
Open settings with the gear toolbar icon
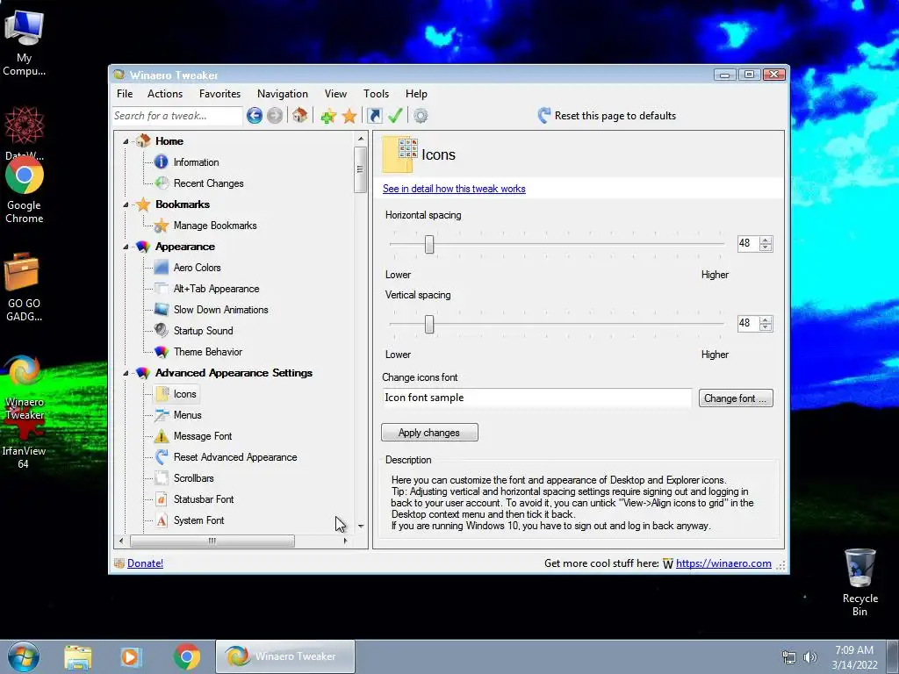point(421,116)
